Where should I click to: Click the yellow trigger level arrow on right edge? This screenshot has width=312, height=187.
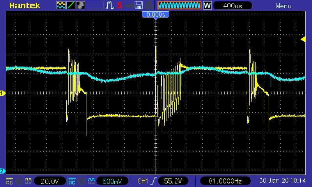pos(303,39)
